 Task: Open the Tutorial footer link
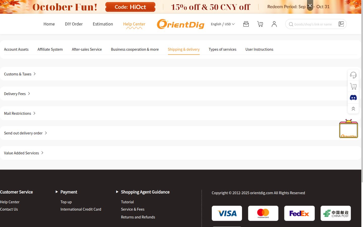tap(127, 202)
